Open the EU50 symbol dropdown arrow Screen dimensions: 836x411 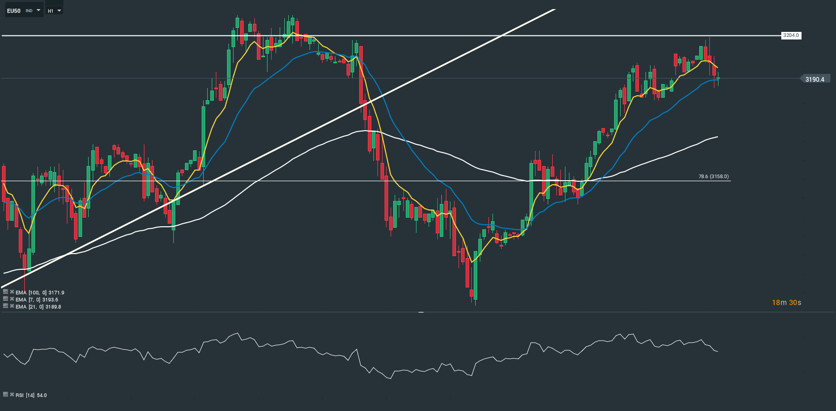point(39,10)
